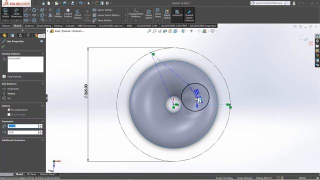Switch to the Evaluate tab
This screenshot has width=320, height=180.
(x=70, y=25)
